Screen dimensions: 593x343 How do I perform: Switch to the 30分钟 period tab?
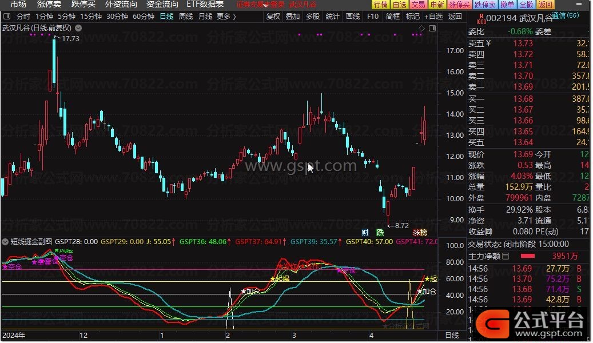117,17
